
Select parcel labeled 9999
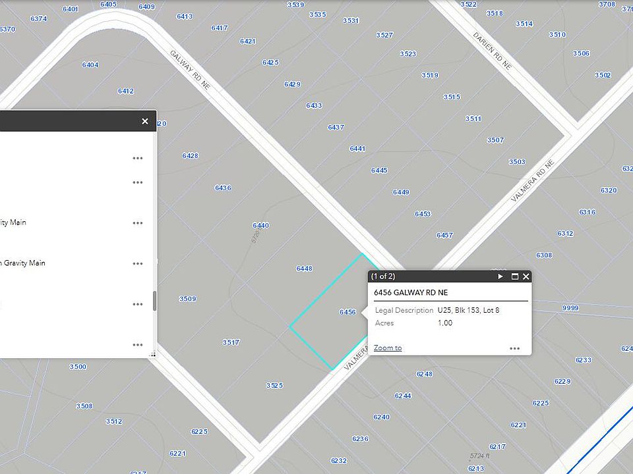pyautogui.click(x=570, y=308)
